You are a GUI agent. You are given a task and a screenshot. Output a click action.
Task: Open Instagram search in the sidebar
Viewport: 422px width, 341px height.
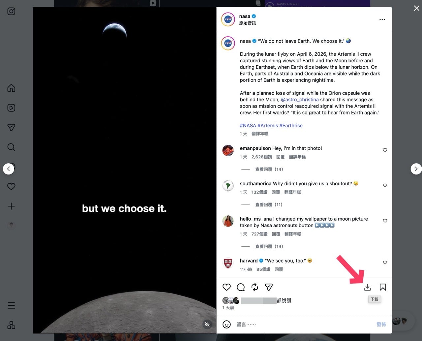(11, 147)
